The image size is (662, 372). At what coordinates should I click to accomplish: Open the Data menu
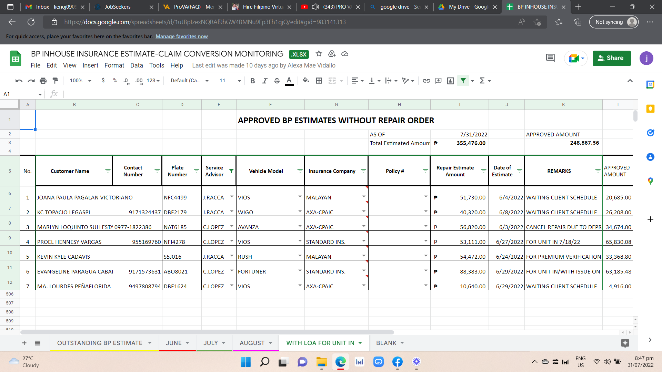[136, 65]
